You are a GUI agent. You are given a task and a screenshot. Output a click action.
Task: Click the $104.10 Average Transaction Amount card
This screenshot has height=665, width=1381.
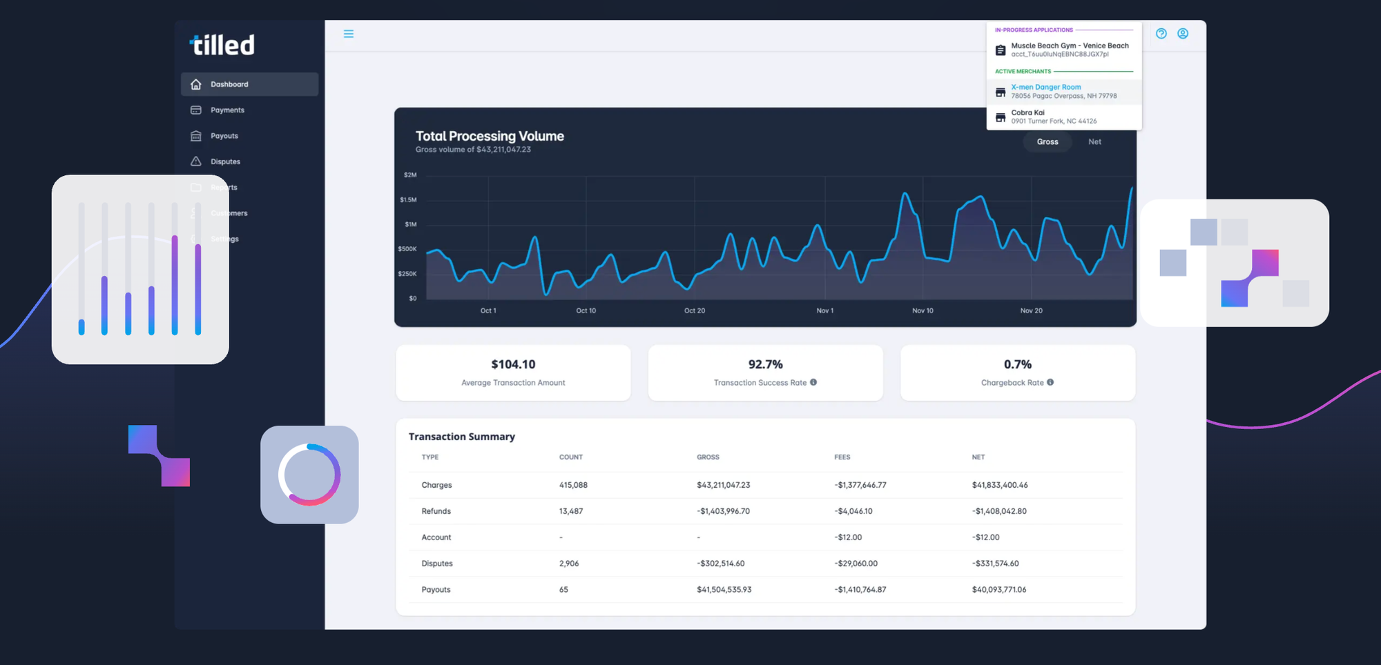point(513,373)
